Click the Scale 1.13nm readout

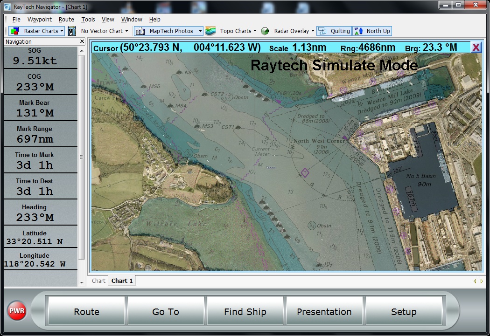tap(298, 48)
